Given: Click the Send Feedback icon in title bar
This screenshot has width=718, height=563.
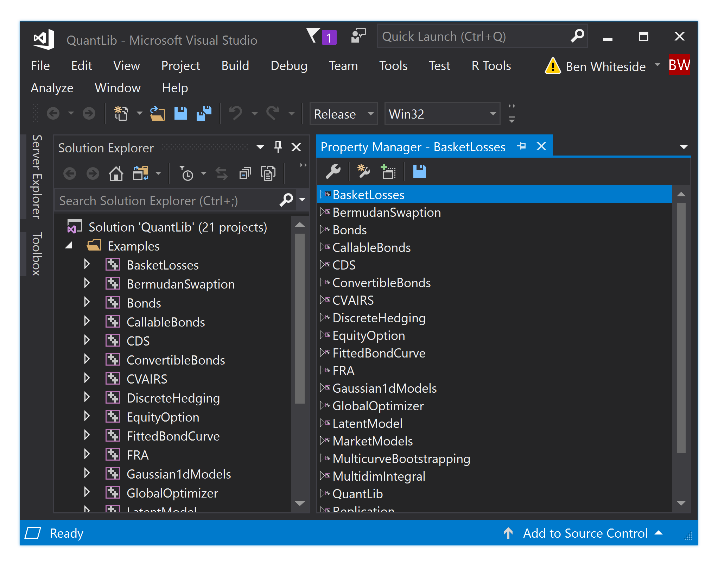Looking at the screenshot, I should pos(358,36).
